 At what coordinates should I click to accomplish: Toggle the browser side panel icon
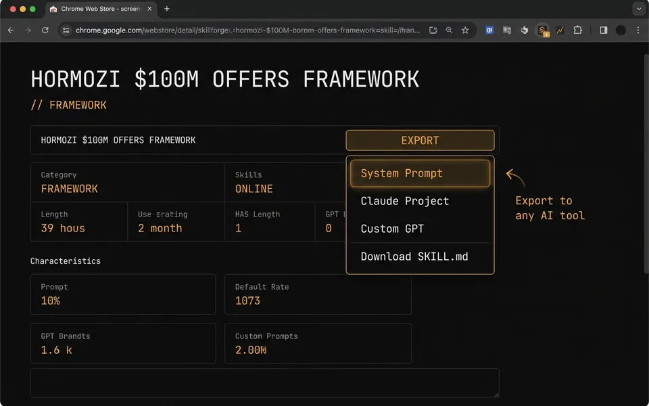click(x=604, y=30)
